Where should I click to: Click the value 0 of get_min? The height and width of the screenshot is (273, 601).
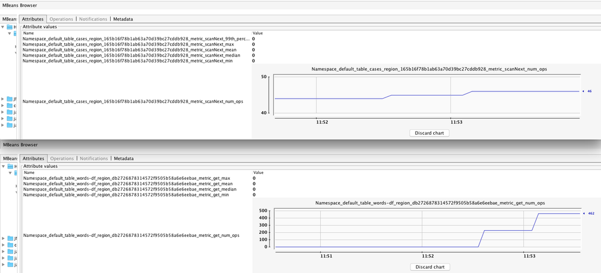(x=254, y=195)
